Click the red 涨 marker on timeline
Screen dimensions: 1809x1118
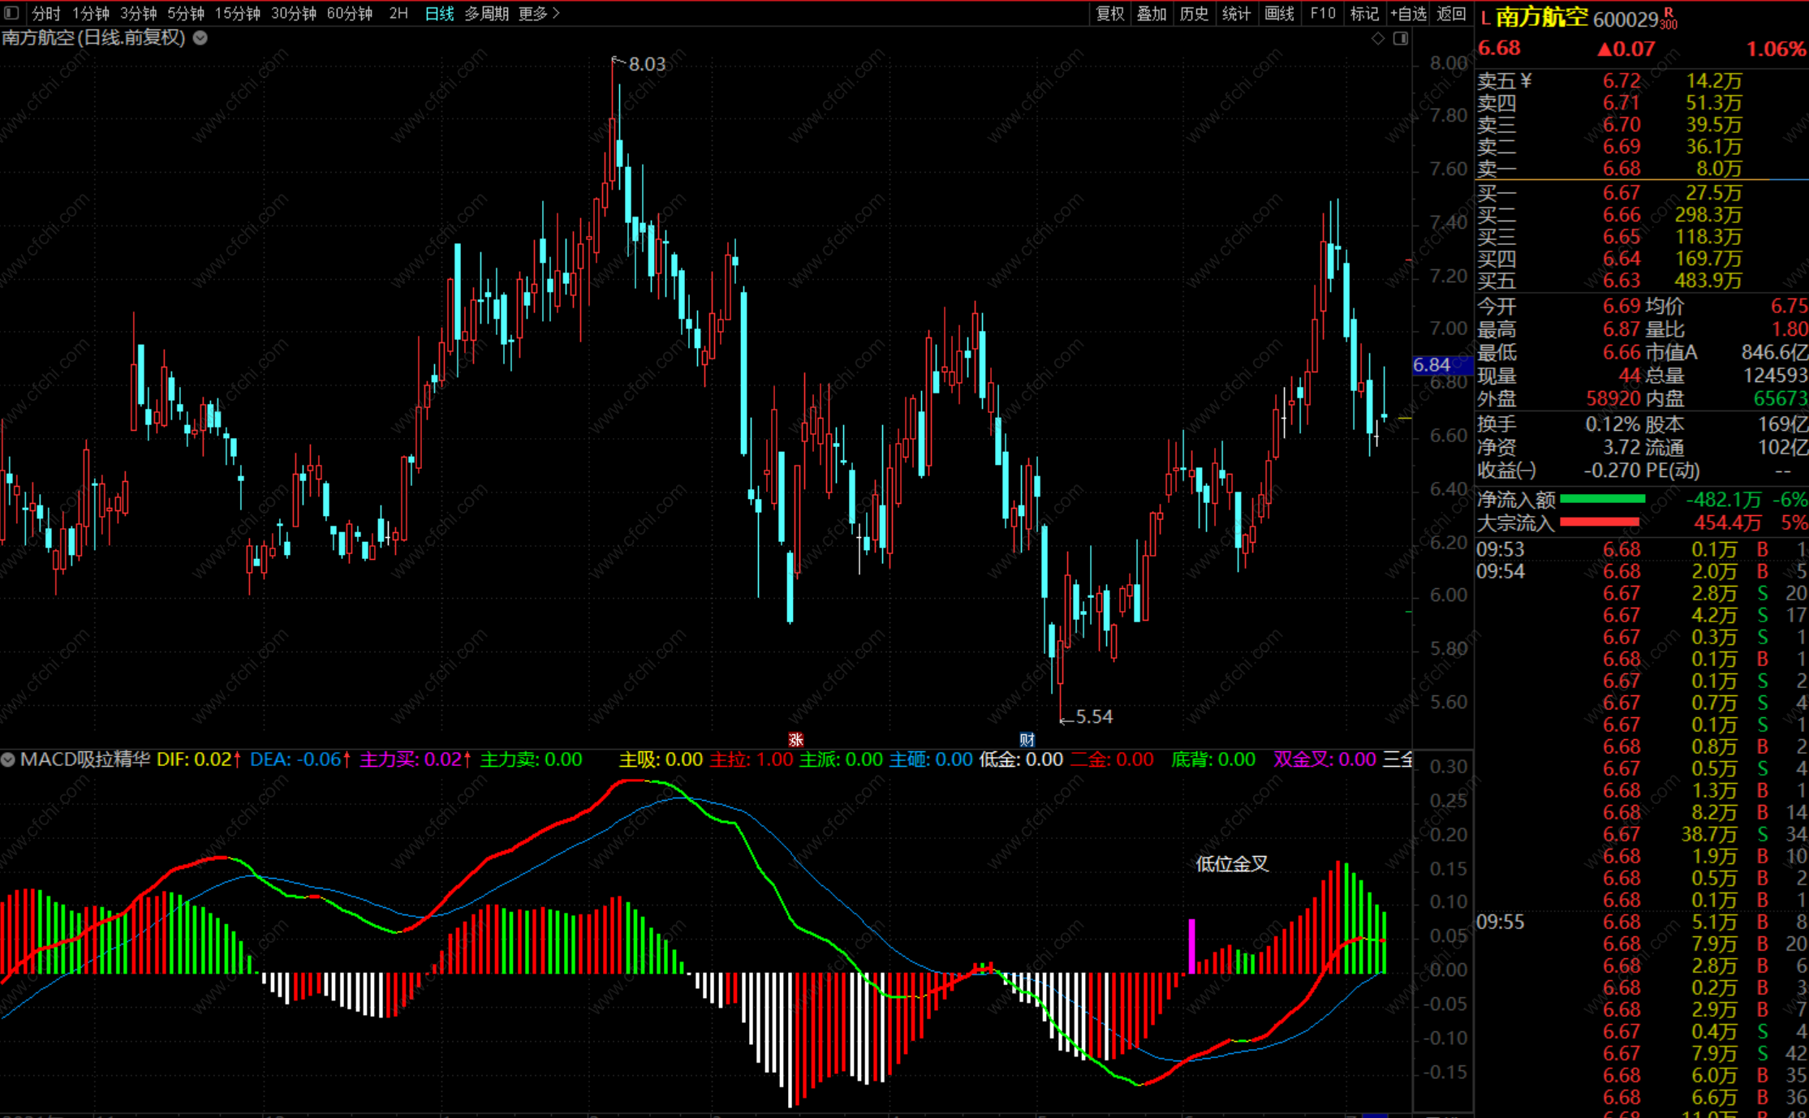point(796,739)
